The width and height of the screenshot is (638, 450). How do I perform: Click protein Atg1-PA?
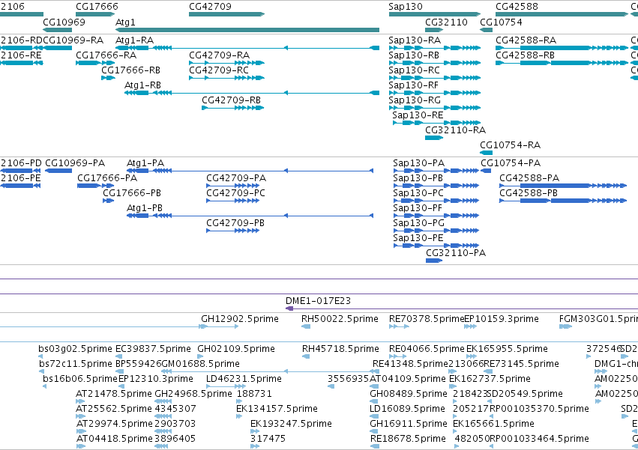tap(250, 171)
